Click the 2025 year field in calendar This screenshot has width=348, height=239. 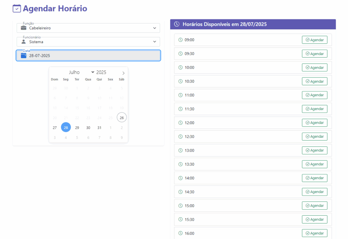[x=101, y=72]
